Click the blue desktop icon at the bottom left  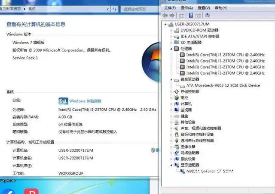point(8,191)
